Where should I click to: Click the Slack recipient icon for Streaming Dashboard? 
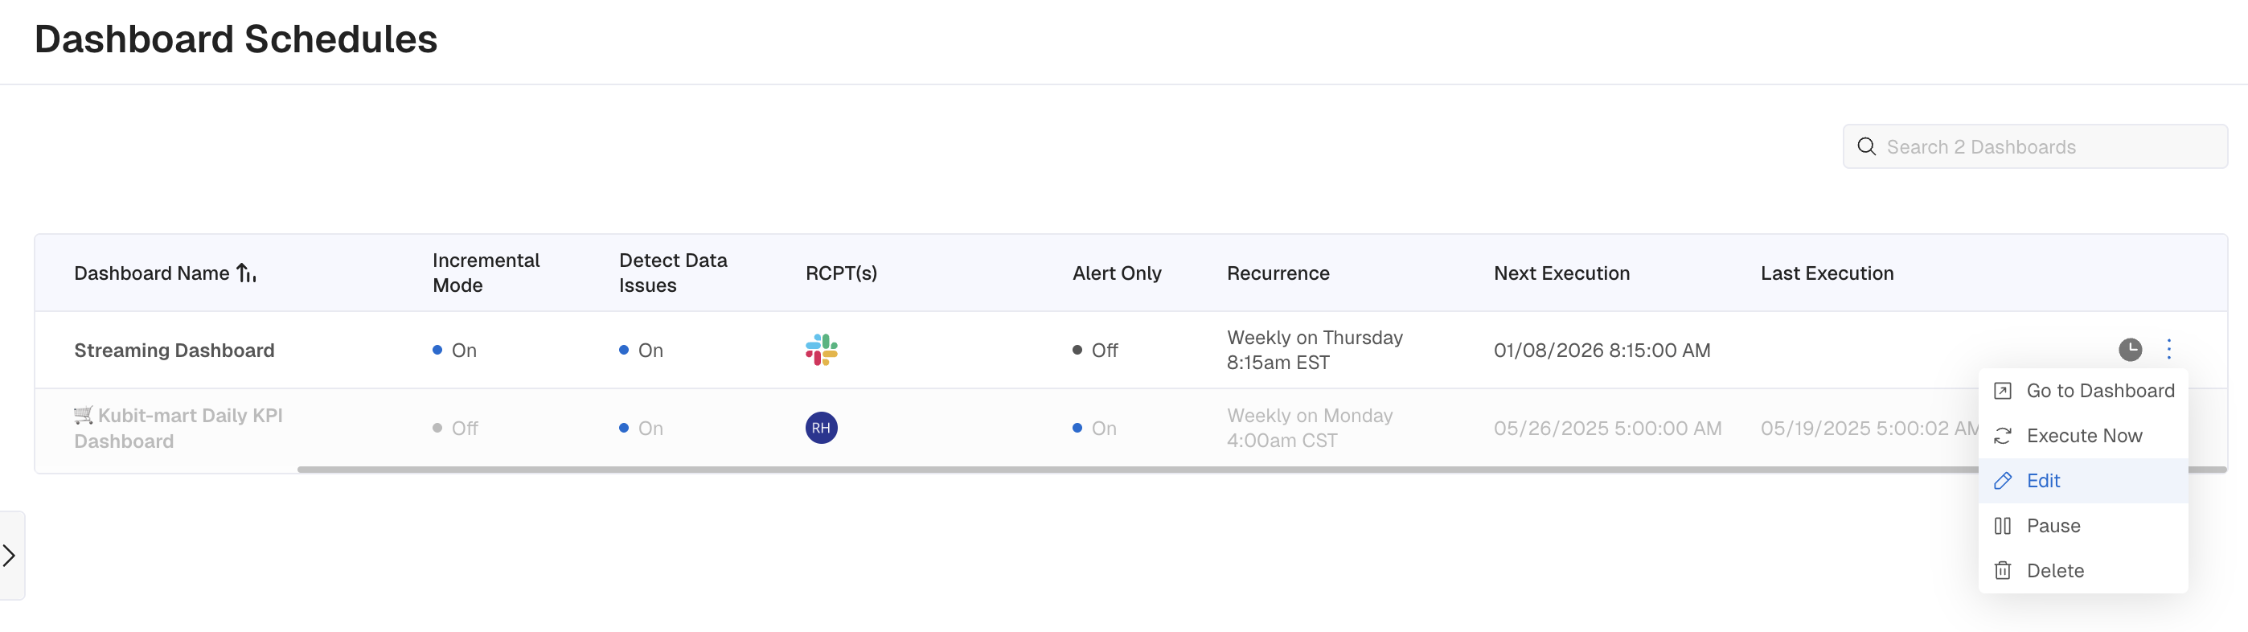(821, 350)
